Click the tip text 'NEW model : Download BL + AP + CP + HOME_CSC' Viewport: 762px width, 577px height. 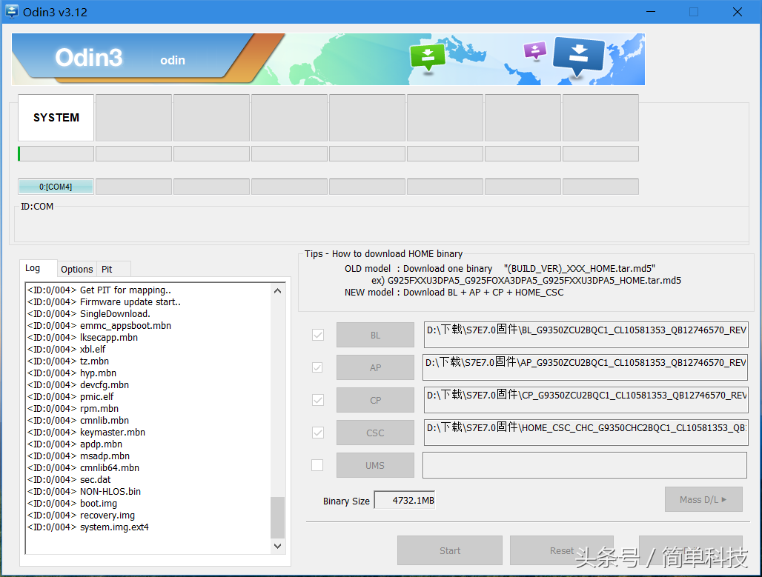tap(454, 293)
